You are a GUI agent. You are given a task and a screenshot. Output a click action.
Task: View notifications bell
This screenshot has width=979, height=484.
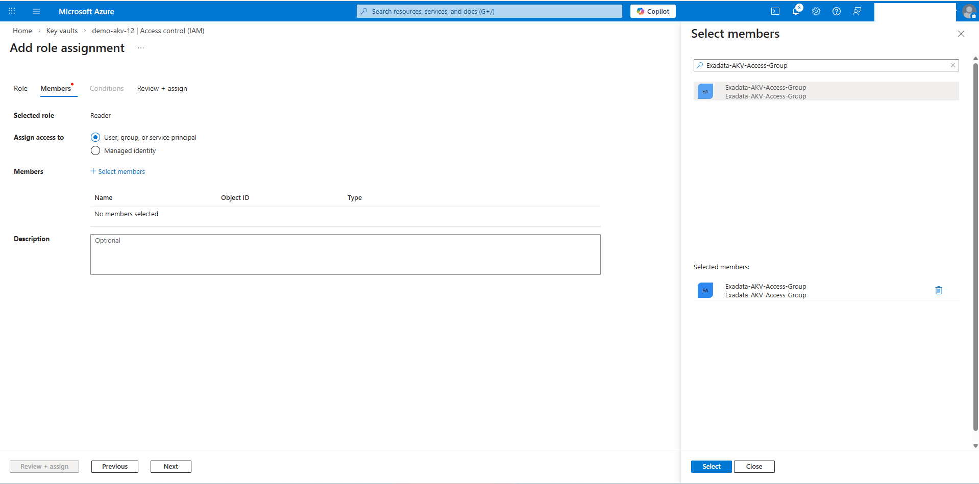pos(796,11)
